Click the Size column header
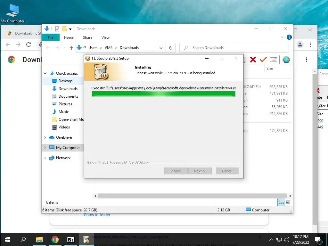 [x=270, y=69]
